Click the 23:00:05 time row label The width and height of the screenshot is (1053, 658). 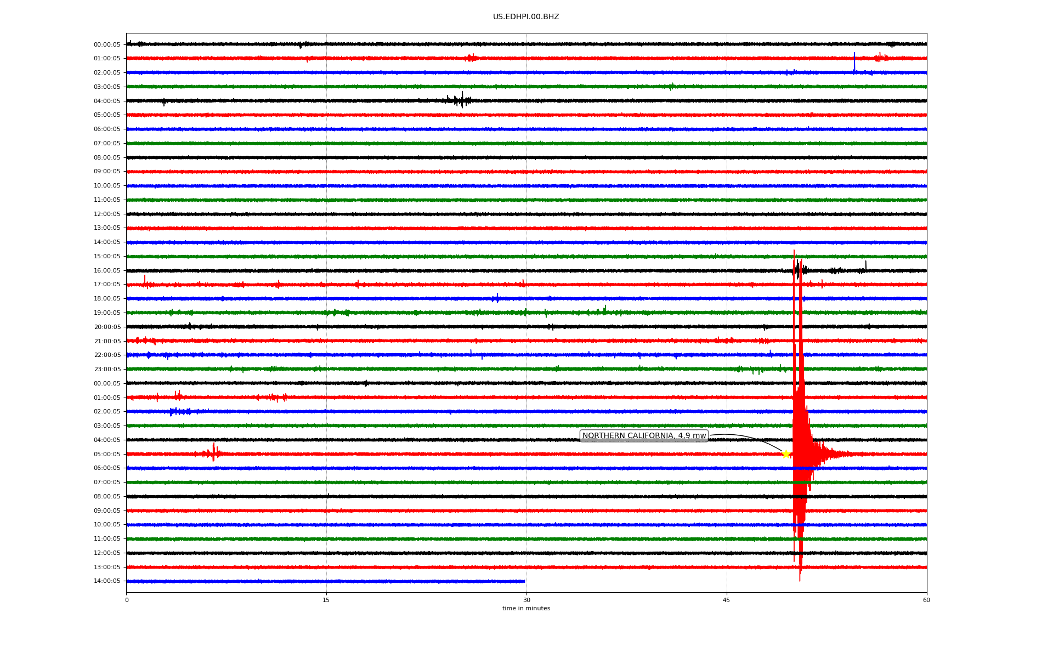[x=107, y=369]
